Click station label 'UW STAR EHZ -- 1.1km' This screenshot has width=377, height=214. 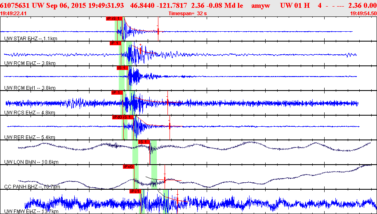[x=31, y=38]
